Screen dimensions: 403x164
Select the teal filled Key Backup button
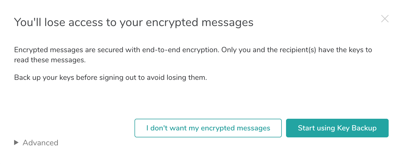337,128
